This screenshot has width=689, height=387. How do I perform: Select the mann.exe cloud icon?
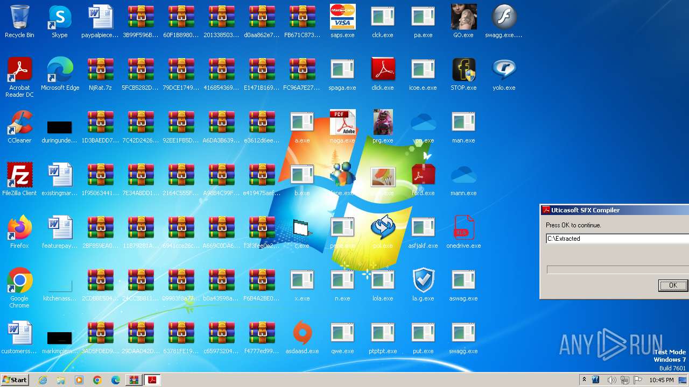(463, 175)
